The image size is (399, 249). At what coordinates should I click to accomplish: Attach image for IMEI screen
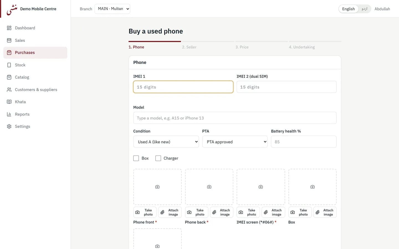point(273,212)
